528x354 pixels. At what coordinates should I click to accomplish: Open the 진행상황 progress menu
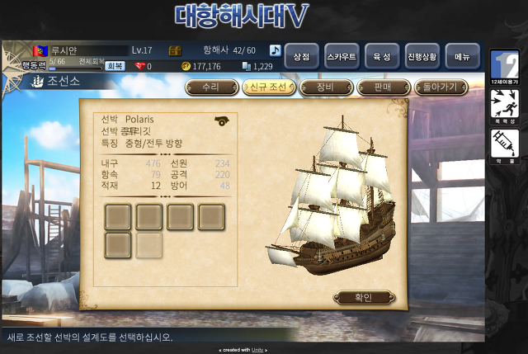[422, 57]
